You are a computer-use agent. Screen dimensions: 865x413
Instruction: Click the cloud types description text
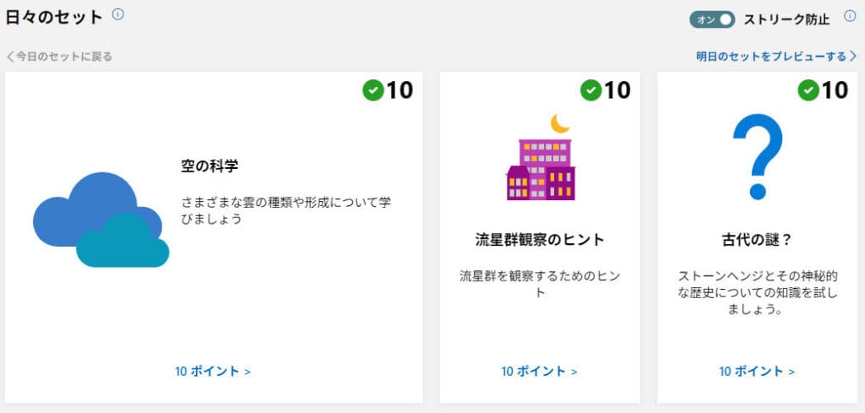click(286, 211)
